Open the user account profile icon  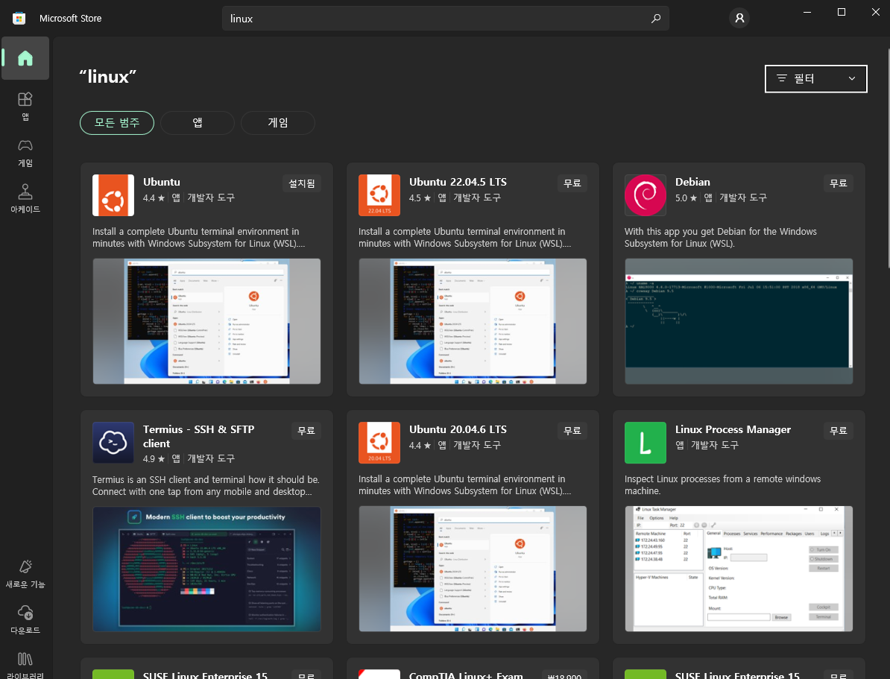pyautogui.click(x=739, y=18)
